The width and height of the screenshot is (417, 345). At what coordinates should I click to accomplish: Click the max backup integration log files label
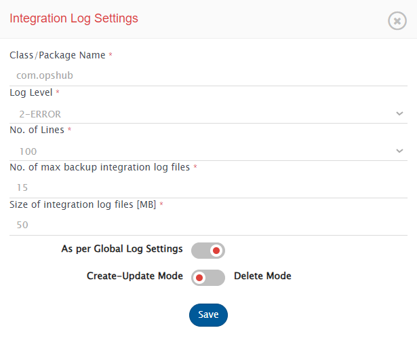[x=100, y=166]
